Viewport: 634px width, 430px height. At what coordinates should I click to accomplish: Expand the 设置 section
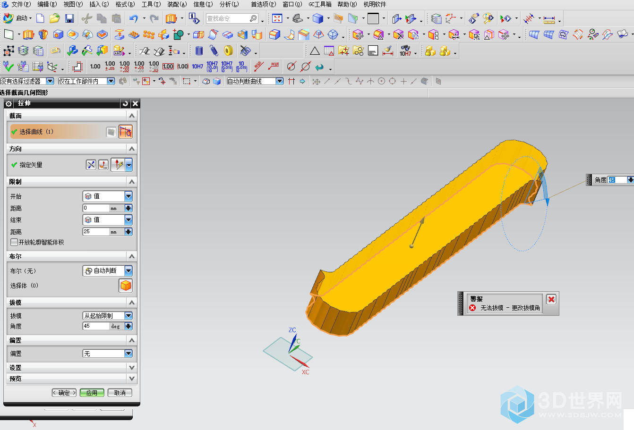pyautogui.click(x=132, y=368)
